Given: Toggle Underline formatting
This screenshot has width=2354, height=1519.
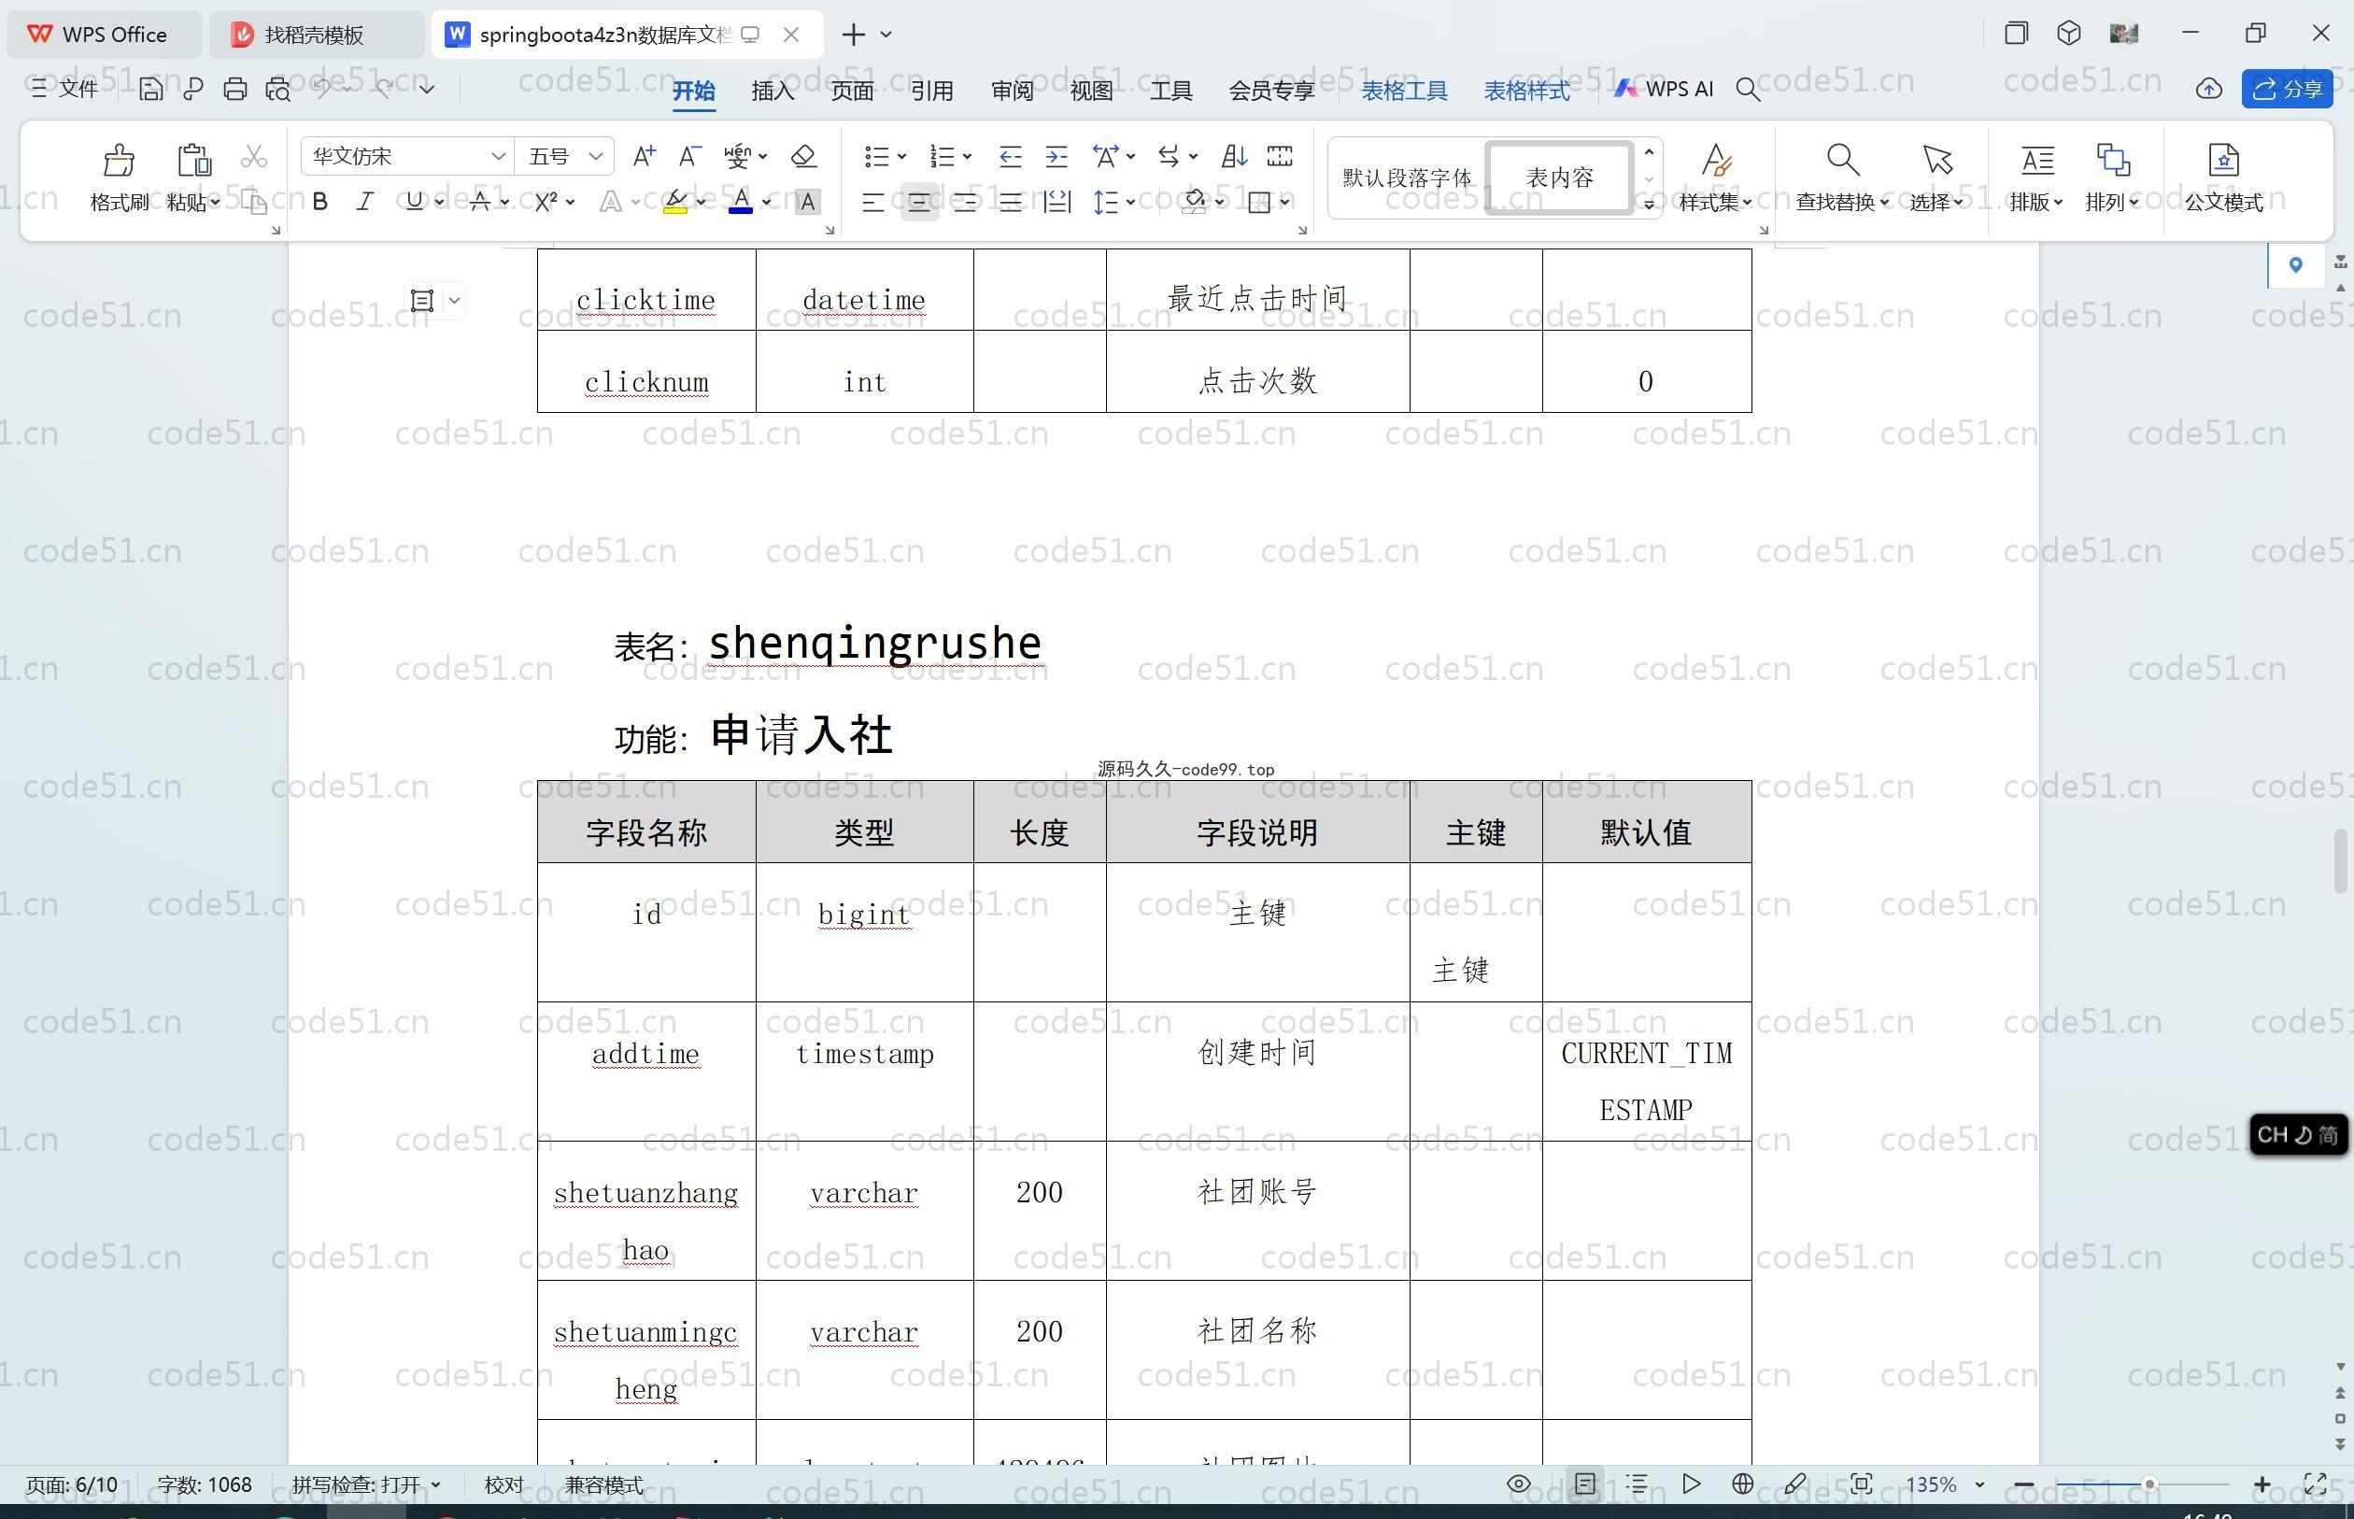Looking at the screenshot, I should 414,202.
